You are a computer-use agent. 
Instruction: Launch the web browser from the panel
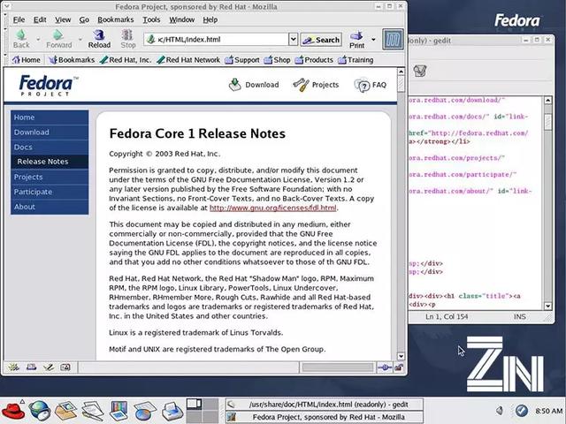[x=39, y=410]
